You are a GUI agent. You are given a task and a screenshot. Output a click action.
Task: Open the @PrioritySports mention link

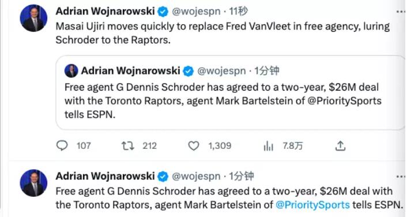point(312,205)
